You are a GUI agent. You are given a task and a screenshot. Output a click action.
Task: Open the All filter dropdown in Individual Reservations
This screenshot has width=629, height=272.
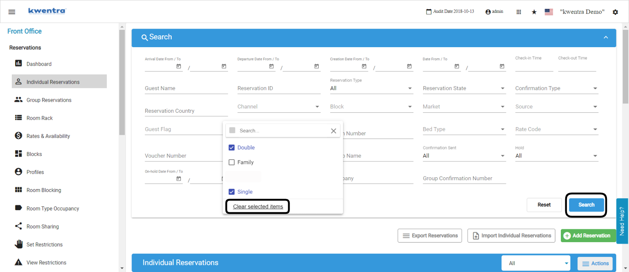(536, 263)
